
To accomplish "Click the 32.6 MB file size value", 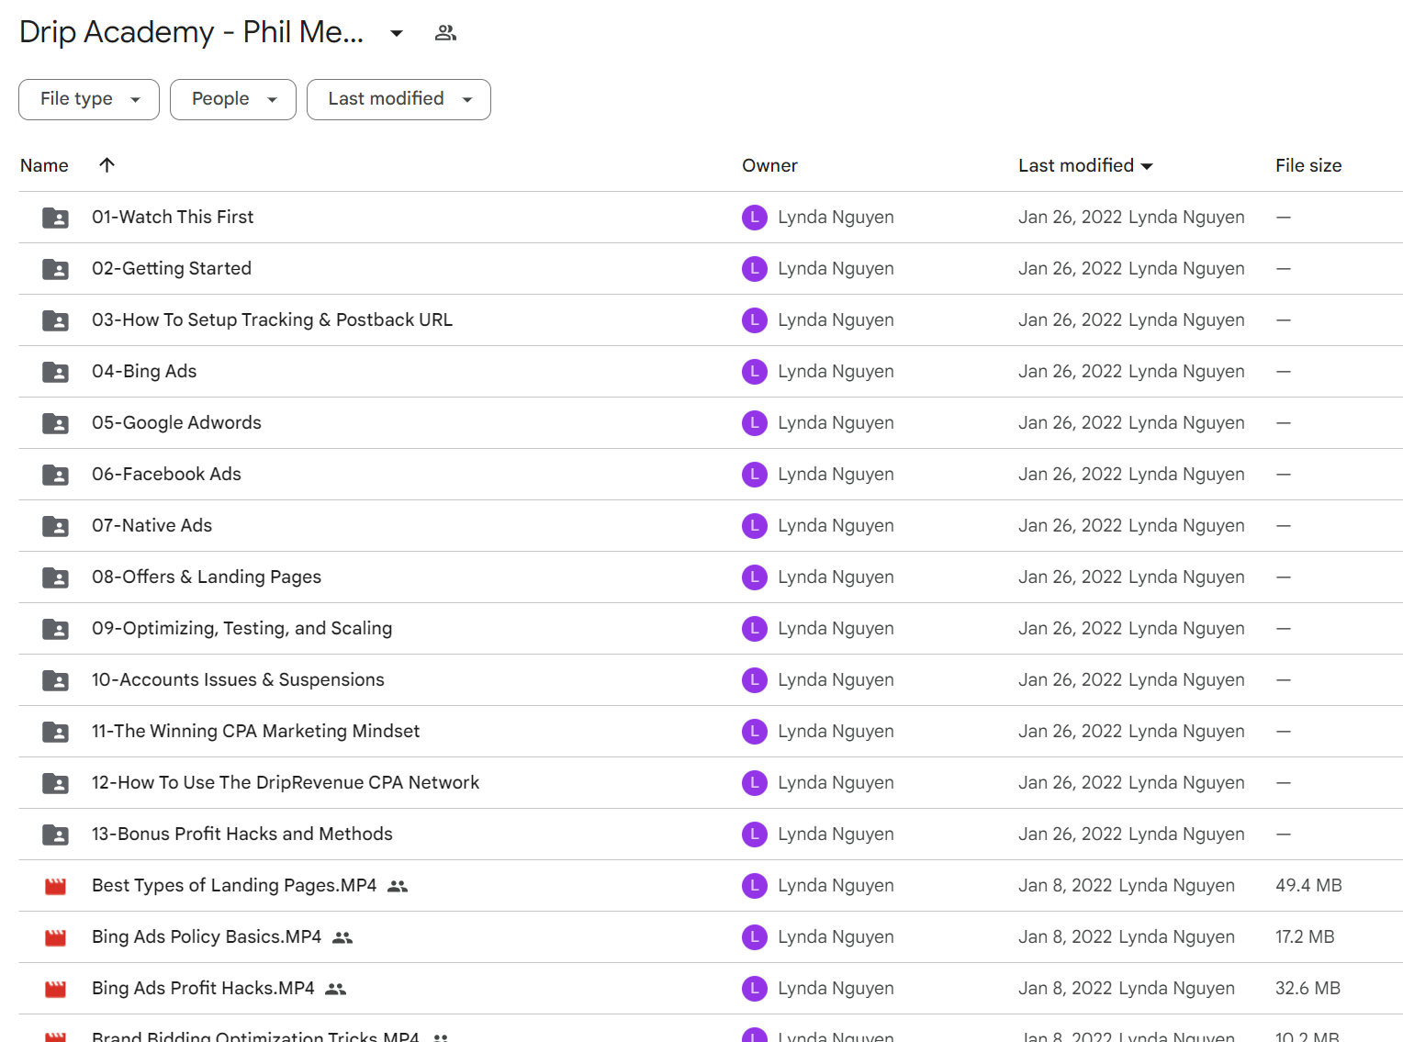I will tap(1308, 988).
